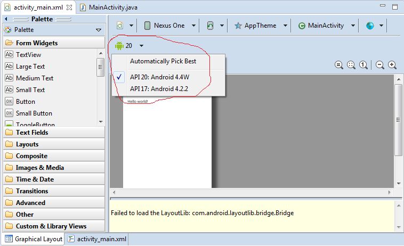This screenshot has height=246, width=404.
Task: Switch to the activity_main.xml source tab
Action: (97, 239)
